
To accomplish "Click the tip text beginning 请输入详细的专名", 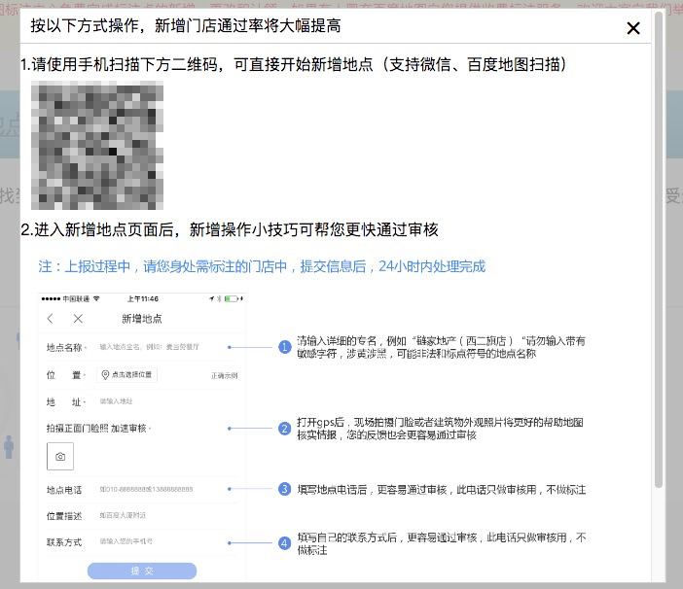I will (x=442, y=347).
